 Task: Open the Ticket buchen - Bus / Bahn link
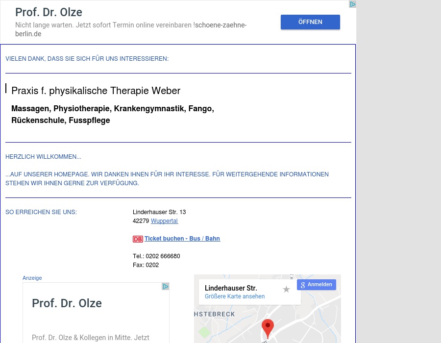point(182,239)
